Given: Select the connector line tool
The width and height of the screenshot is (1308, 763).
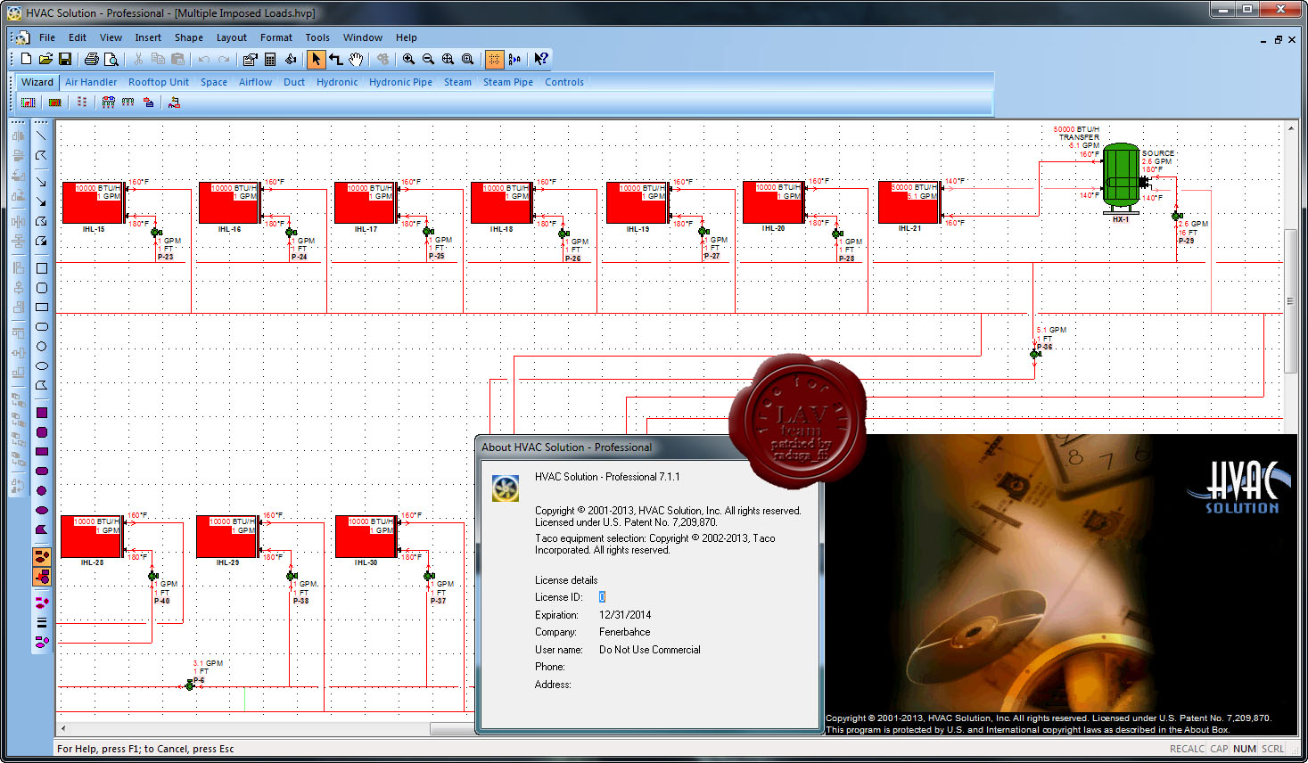Looking at the screenshot, I should tap(336, 59).
